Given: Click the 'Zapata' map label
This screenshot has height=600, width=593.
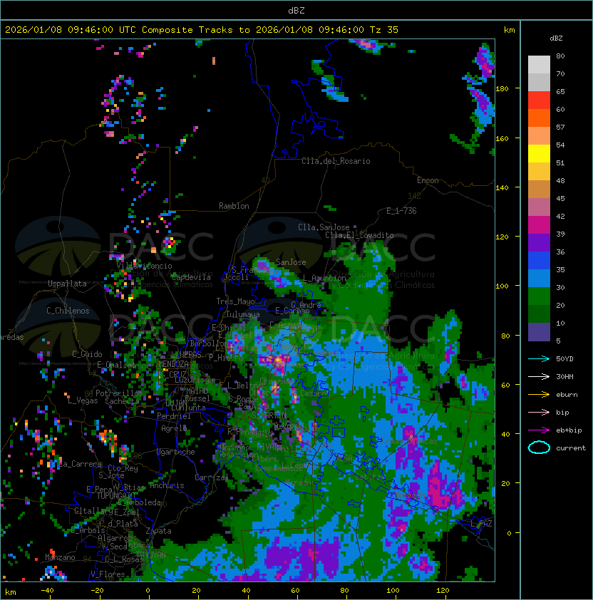Looking at the screenshot, I should tap(158, 531).
